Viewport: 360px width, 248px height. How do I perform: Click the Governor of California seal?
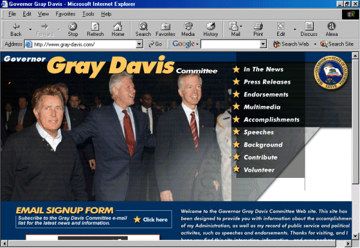[x=331, y=72]
